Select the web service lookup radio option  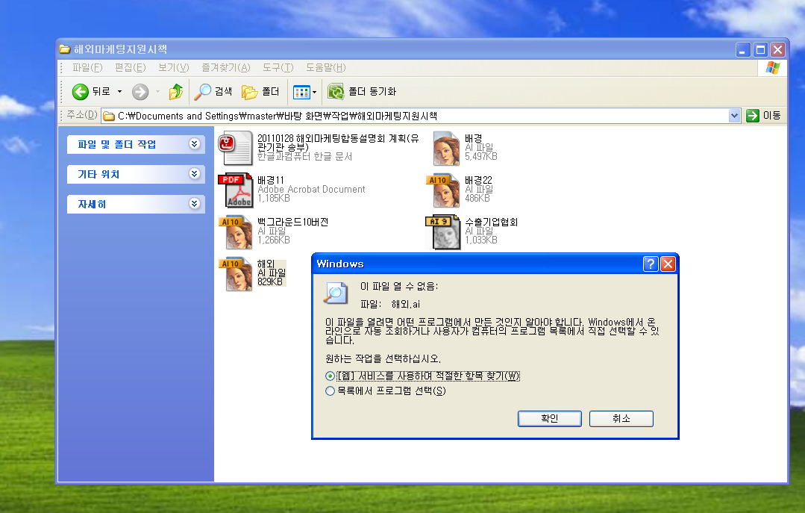tap(331, 376)
